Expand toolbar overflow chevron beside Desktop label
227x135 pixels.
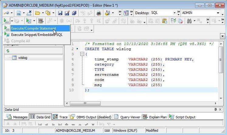132,13
